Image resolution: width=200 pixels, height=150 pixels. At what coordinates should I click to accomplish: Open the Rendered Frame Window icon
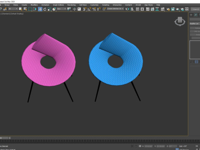(173, 9)
